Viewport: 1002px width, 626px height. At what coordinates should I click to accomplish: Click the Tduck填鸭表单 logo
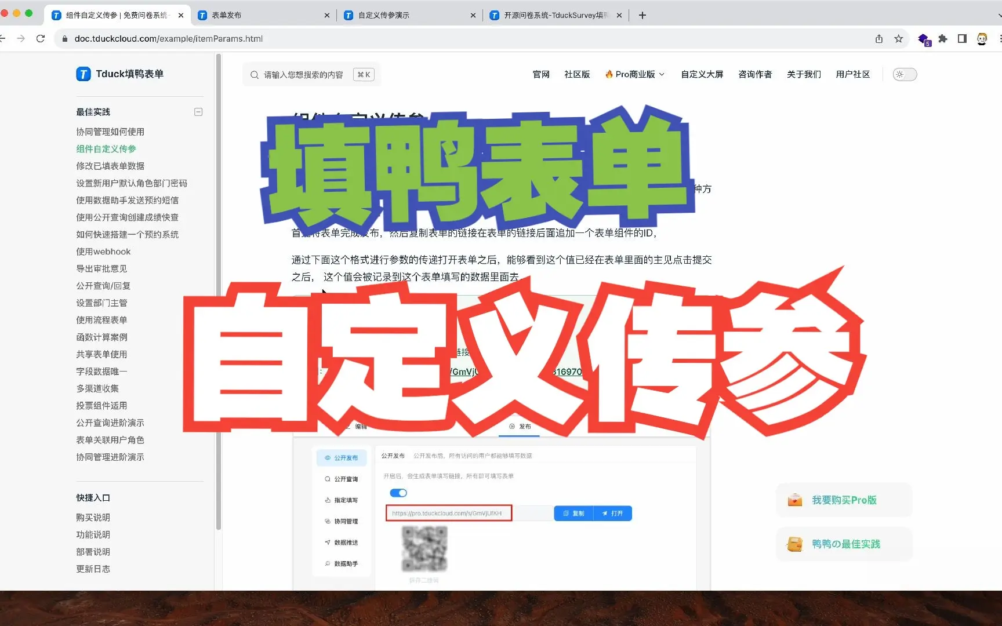120,74
